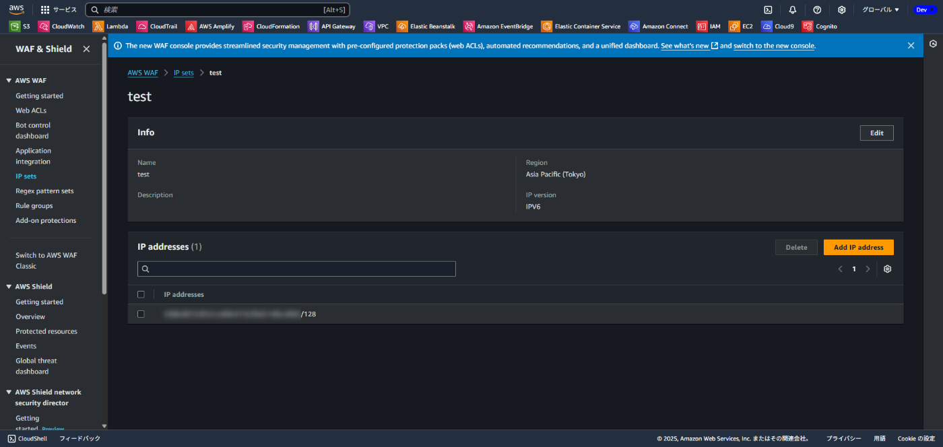943x447 pixels.
Task: Dismiss the new WAF console banner
Action: (x=911, y=46)
